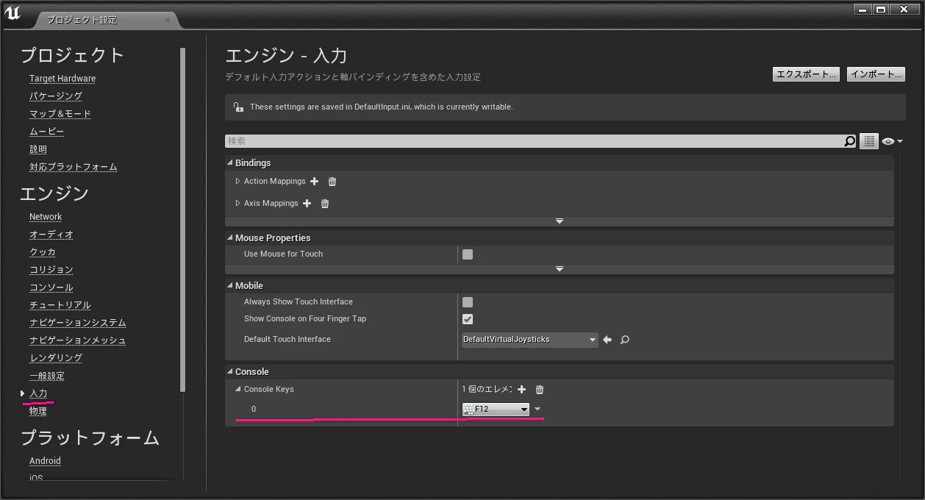Click the 1個のエレメント element count text

(x=487, y=390)
